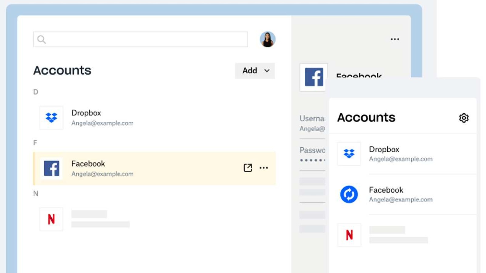Click the Accounts heading in popup
Screen dimensions: 486x273
pos(366,117)
